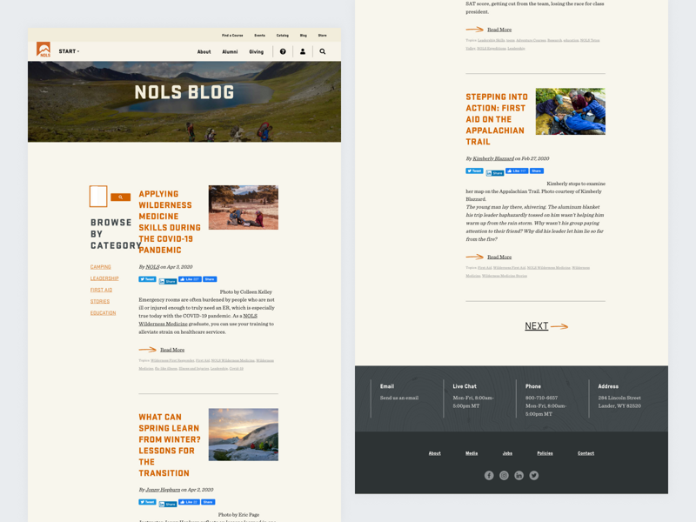Open Twitter from the footer icons
This screenshot has height=522, width=696.
(532, 475)
